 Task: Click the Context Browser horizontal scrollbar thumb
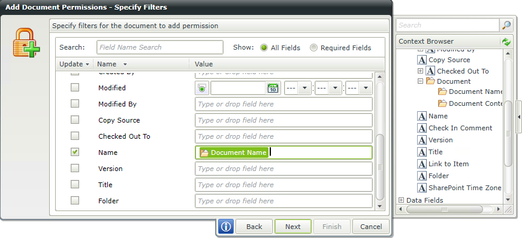(445, 209)
